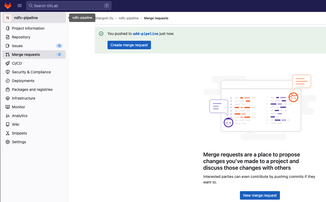
Task: Open Security & Compliance section
Action: tap(34, 72)
